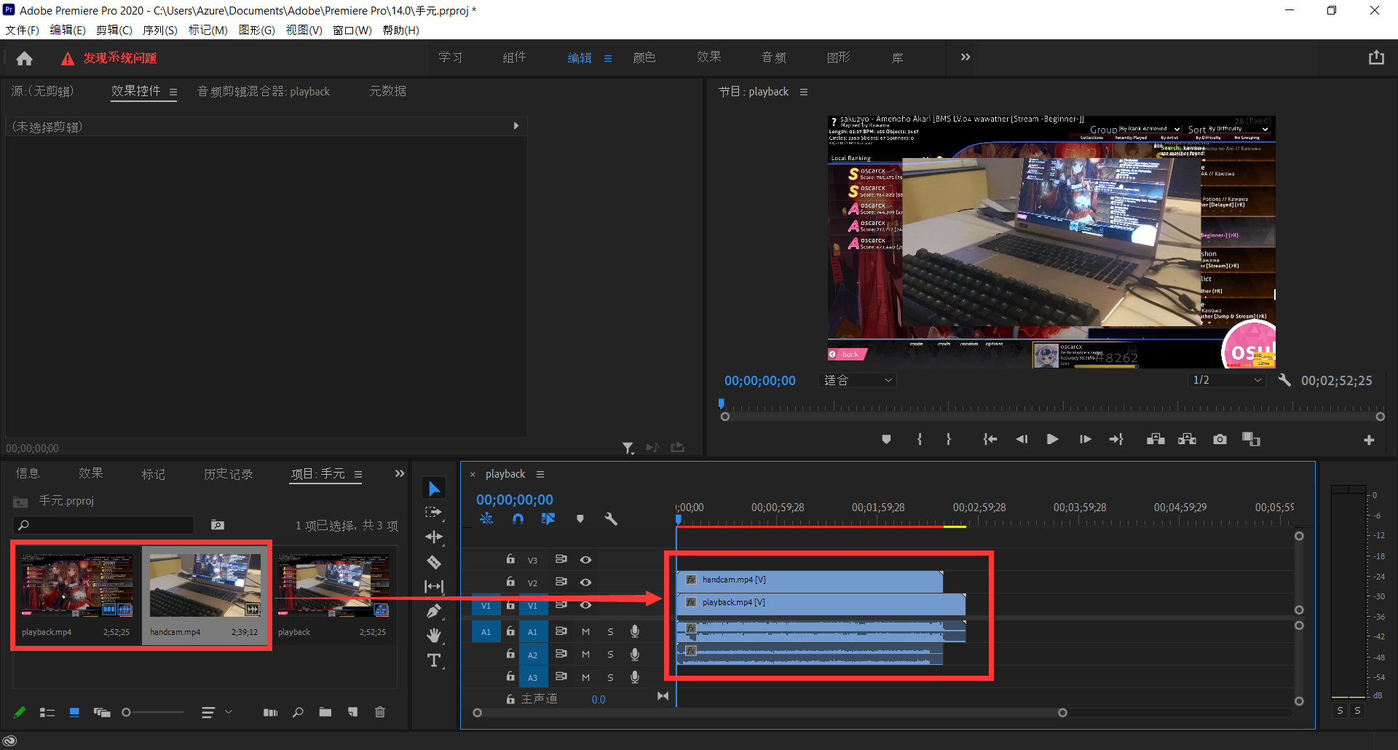Click the trash icon in Project panel

point(379,712)
